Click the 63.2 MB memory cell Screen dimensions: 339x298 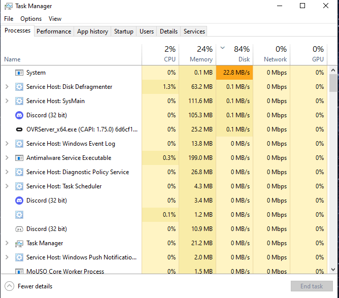(197, 87)
